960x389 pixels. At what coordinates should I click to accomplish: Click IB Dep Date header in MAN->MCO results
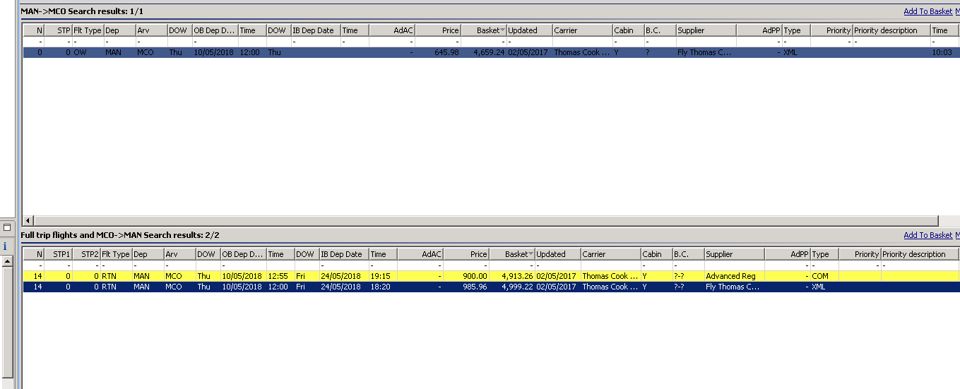[x=316, y=30]
